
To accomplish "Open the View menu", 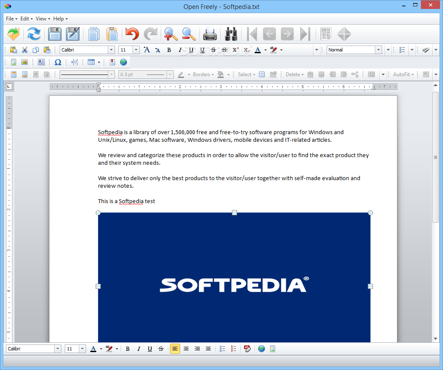I will [x=43, y=19].
